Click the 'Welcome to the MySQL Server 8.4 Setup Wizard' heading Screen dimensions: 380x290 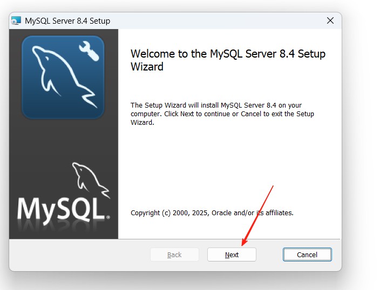(x=228, y=60)
